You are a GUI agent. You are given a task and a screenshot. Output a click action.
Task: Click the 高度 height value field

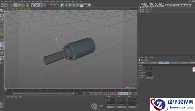[149, 70]
